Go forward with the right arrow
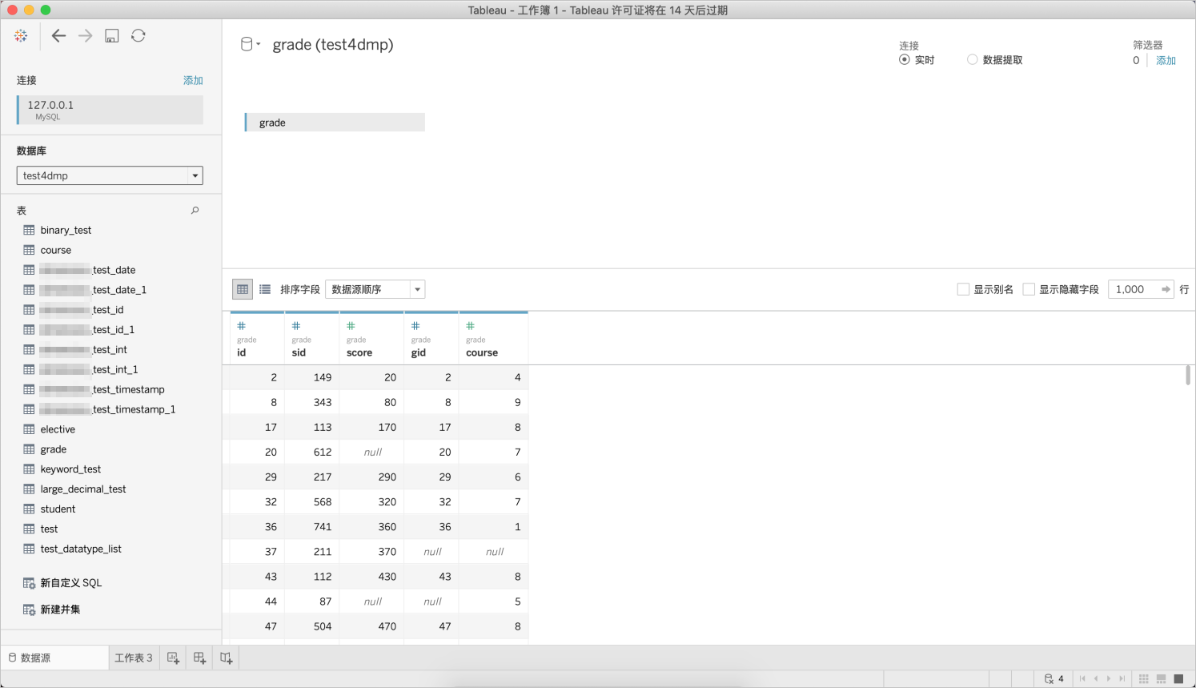The image size is (1196, 688). pos(85,35)
